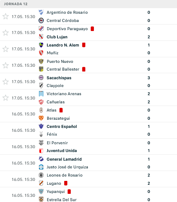
Task: Click red card icon beside Deportivo Paraguayo
Action: point(92,29)
